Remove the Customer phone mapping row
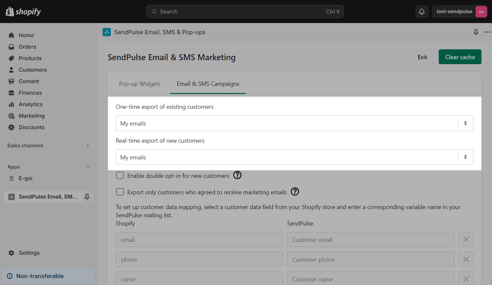 [x=466, y=259]
